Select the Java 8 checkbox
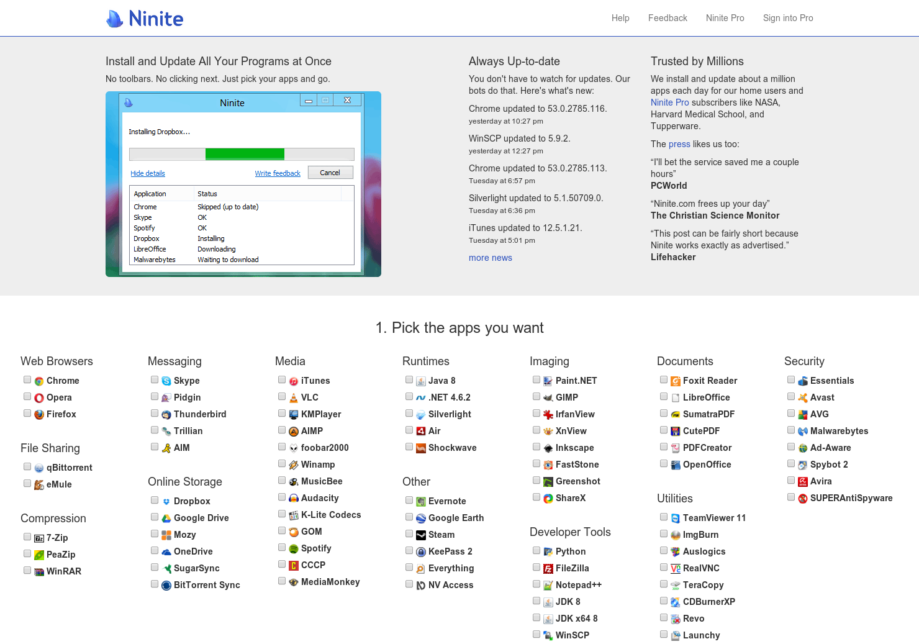Image resolution: width=919 pixels, height=644 pixels. (x=409, y=379)
